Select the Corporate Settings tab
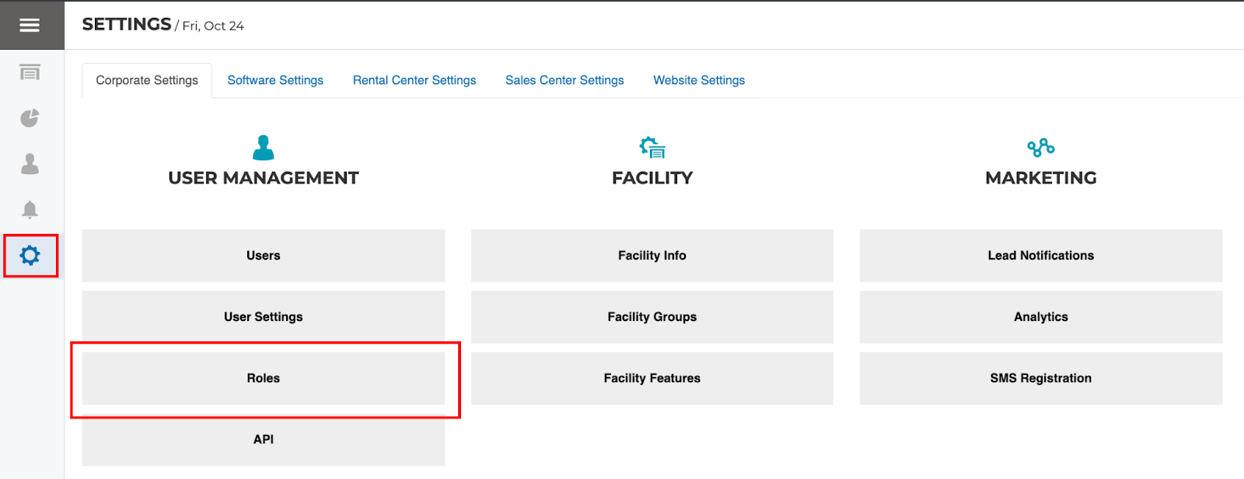This screenshot has width=1244, height=479. [147, 80]
